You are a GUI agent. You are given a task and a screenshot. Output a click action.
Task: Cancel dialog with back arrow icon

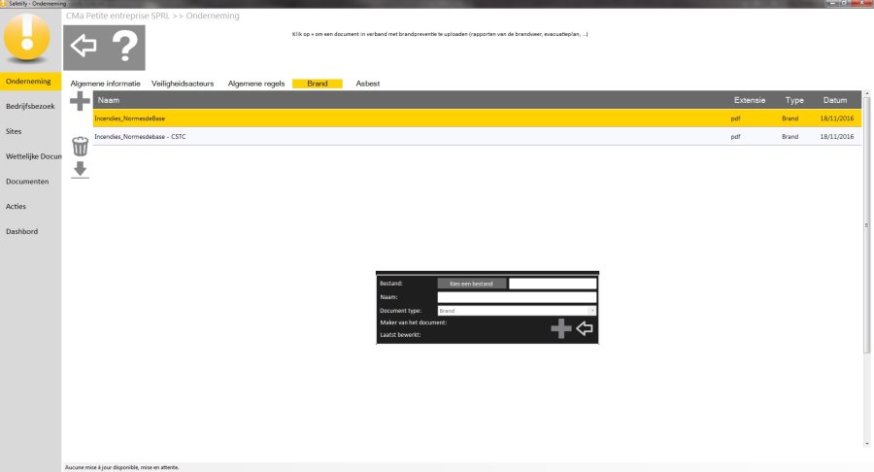[585, 328]
